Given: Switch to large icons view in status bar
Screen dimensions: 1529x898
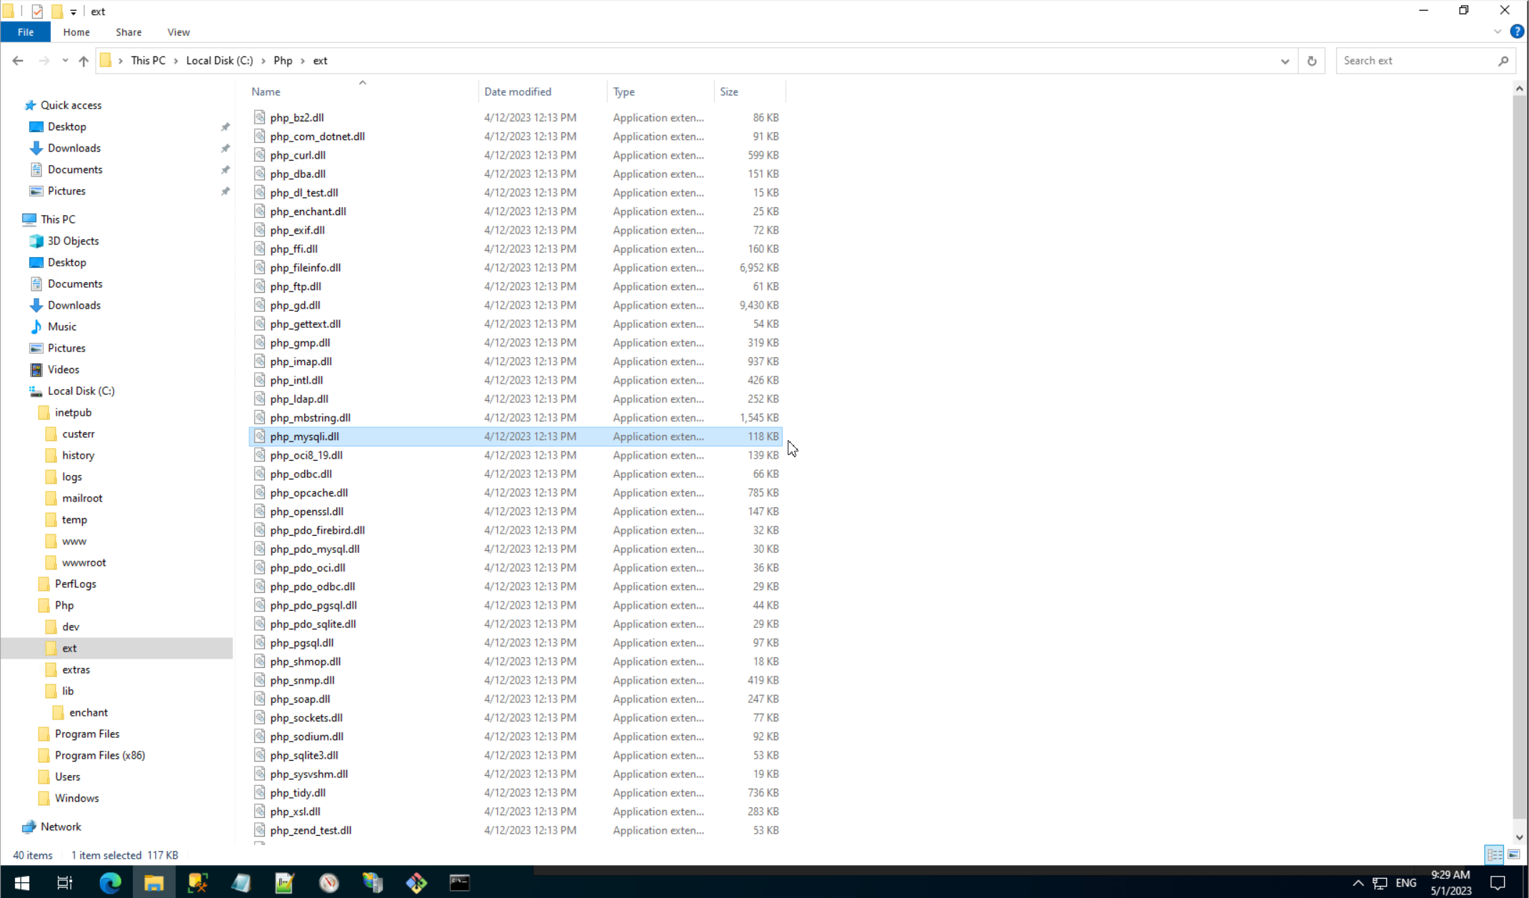Looking at the screenshot, I should (1514, 854).
